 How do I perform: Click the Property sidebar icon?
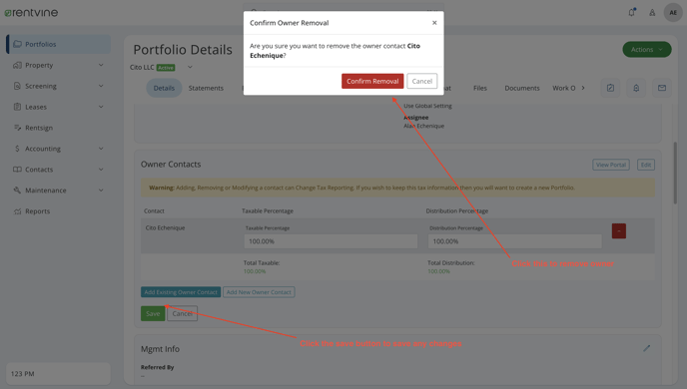pyautogui.click(x=18, y=65)
